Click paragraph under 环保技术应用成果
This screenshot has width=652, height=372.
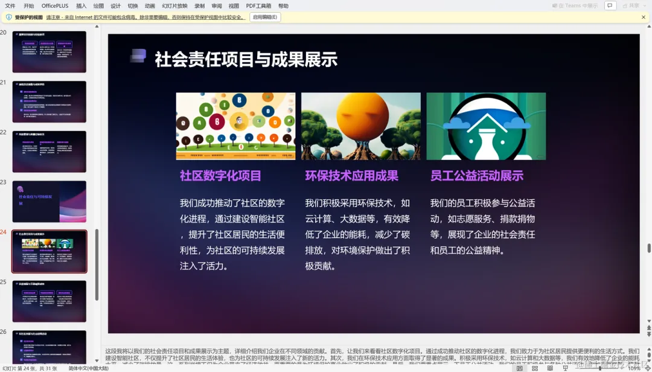click(357, 234)
